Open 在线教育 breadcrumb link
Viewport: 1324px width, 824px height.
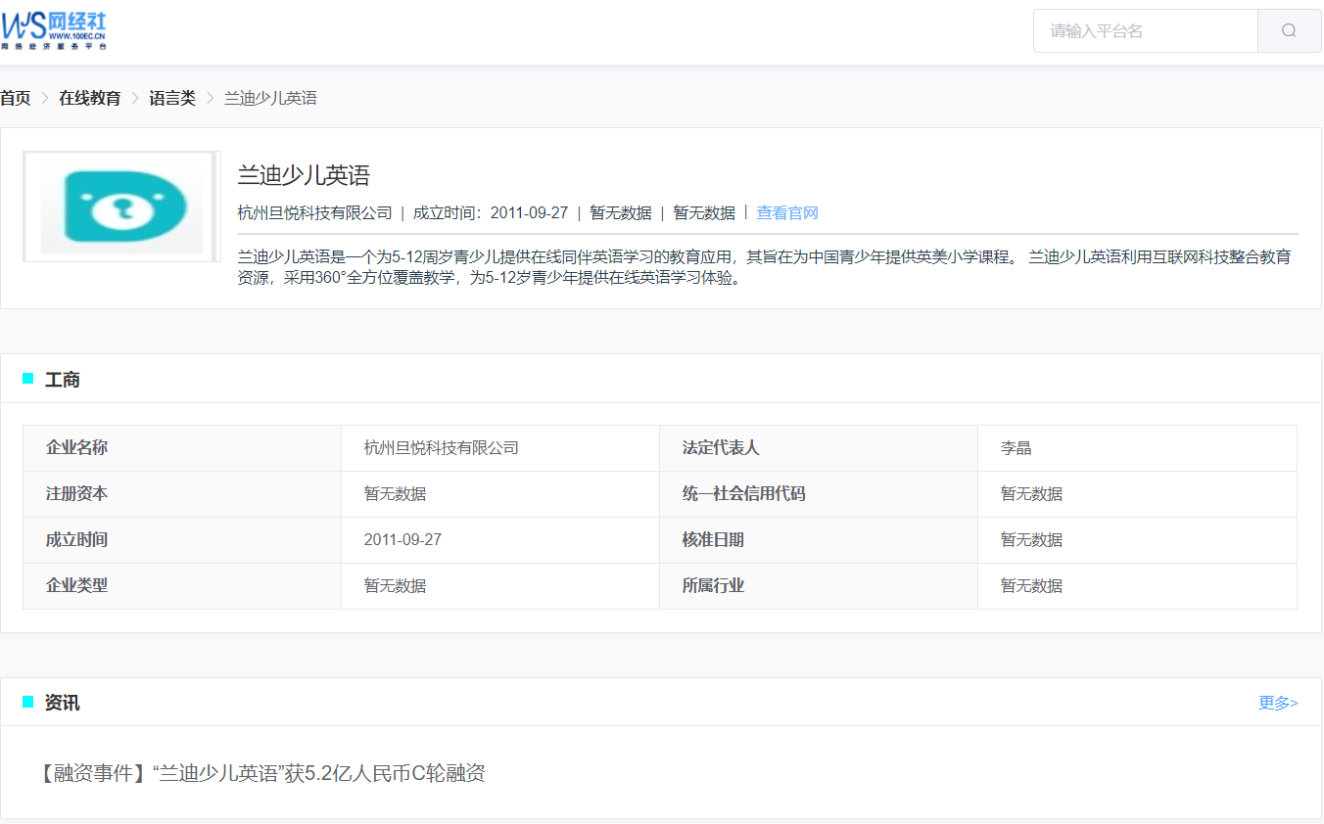pos(90,98)
